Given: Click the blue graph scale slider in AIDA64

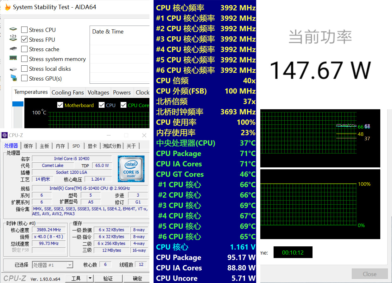Looking at the screenshot, I should coord(18,104).
